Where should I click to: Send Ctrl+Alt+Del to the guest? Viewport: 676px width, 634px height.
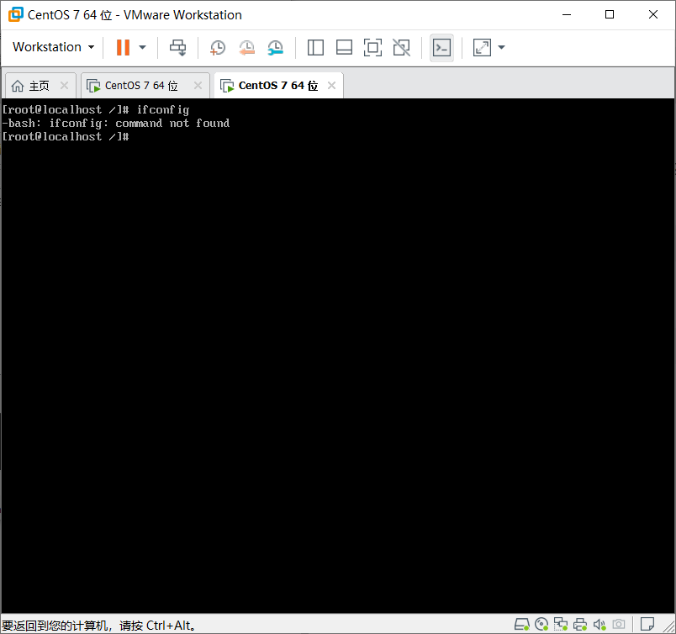177,47
